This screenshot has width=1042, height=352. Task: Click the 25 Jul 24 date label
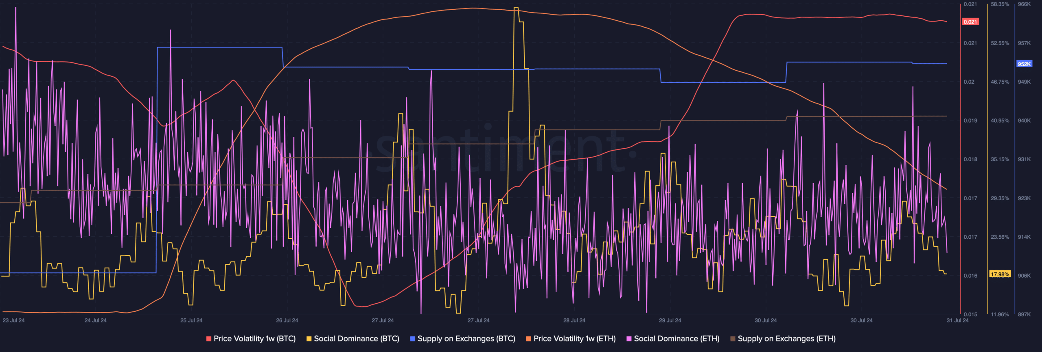(x=191, y=320)
